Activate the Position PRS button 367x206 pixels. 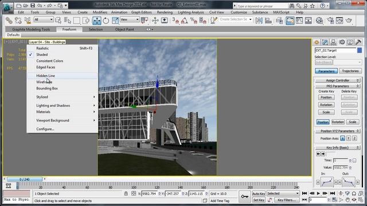point(323,122)
